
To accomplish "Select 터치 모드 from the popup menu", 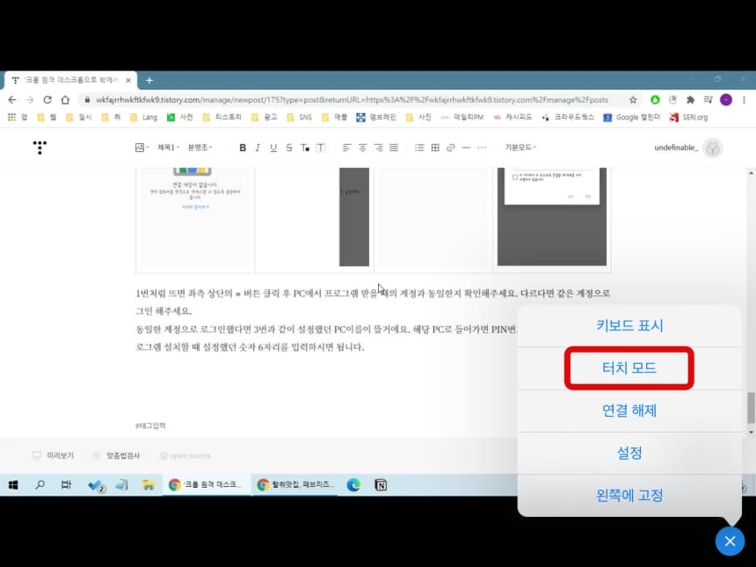I will [628, 368].
